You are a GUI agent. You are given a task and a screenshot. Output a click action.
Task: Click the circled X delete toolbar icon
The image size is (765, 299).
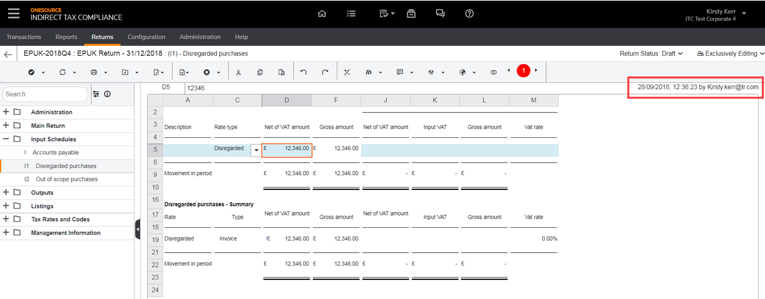(x=207, y=72)
